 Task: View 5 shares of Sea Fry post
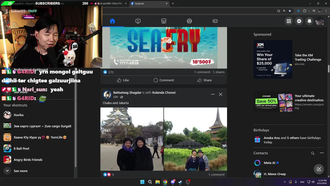tap(219, 72)
